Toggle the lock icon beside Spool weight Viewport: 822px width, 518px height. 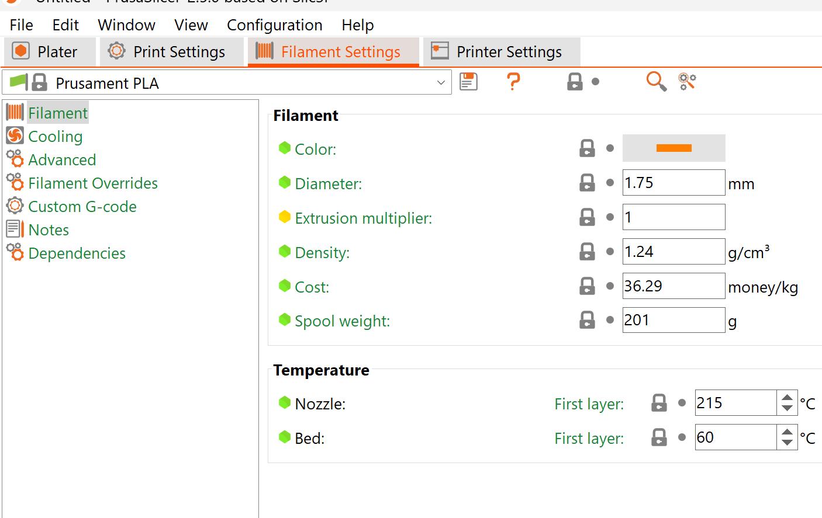click(587, 321)
